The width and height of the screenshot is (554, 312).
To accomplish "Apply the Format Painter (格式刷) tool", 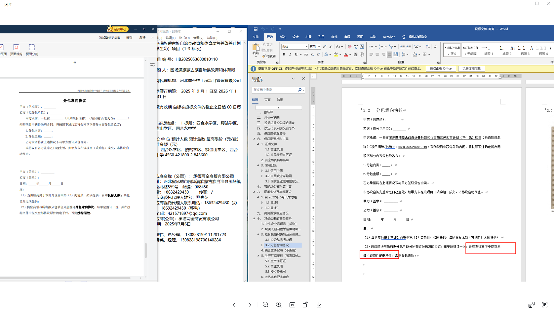I will (x=269, y=56).
